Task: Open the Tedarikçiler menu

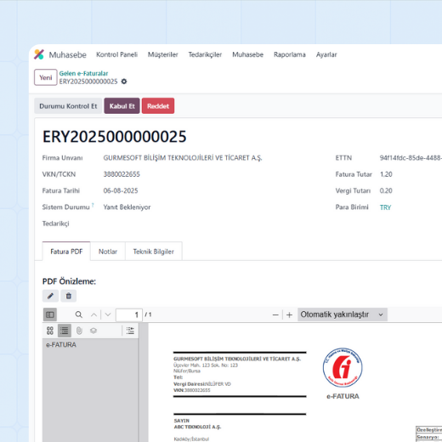Action: pyautogui.click(x=205, y=54)
